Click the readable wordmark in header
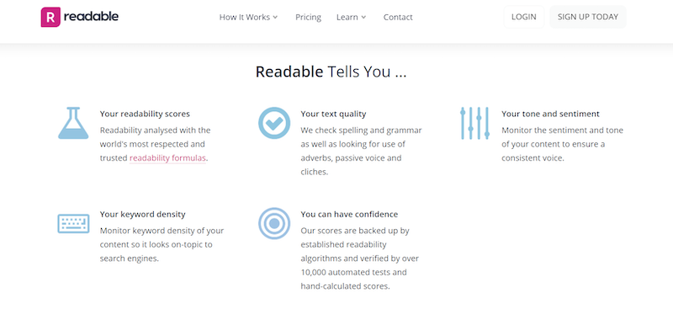The image size is (673, 309). pyautogui.click(x=91, y=17)
